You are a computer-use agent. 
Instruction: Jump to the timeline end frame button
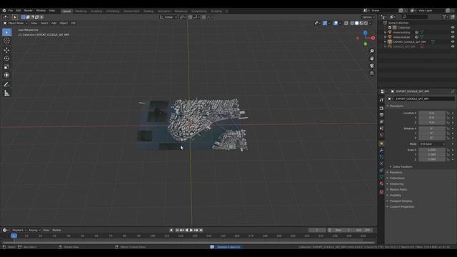tap(201, 230)
